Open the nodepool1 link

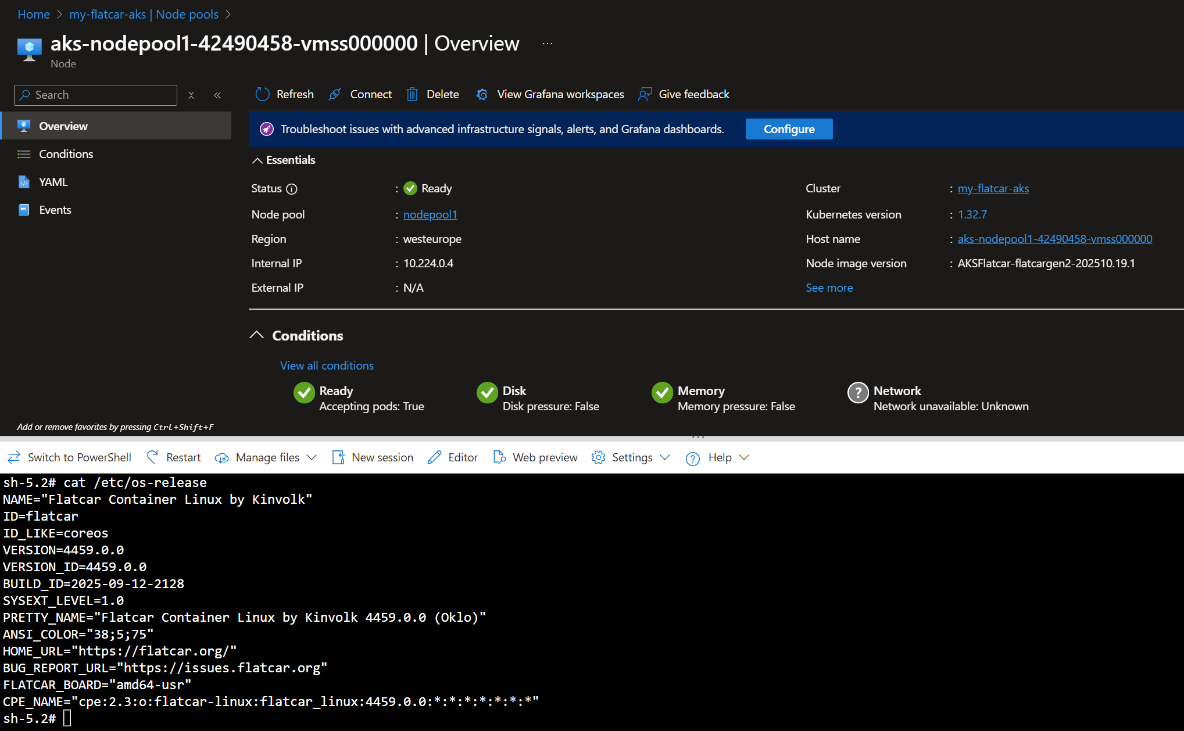tap(430, 214)
